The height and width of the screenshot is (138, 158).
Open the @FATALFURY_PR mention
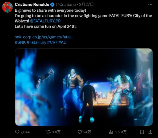[45, 21]
